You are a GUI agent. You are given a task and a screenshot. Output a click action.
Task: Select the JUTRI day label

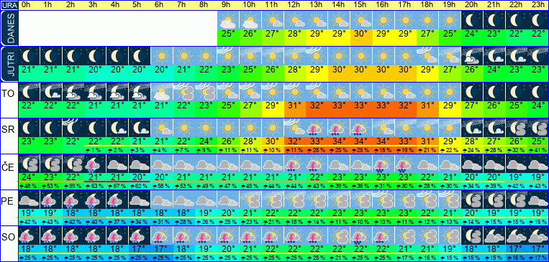(x=9, y=64)
